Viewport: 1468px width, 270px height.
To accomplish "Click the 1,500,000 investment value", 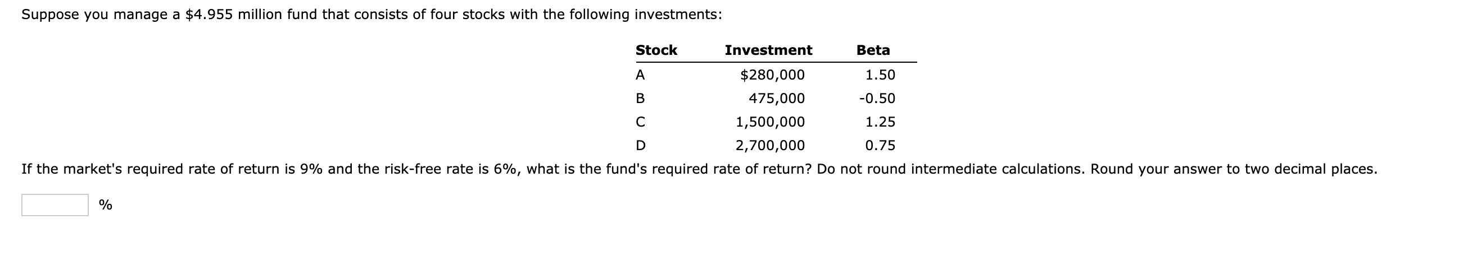I will [x=770, y=122].
